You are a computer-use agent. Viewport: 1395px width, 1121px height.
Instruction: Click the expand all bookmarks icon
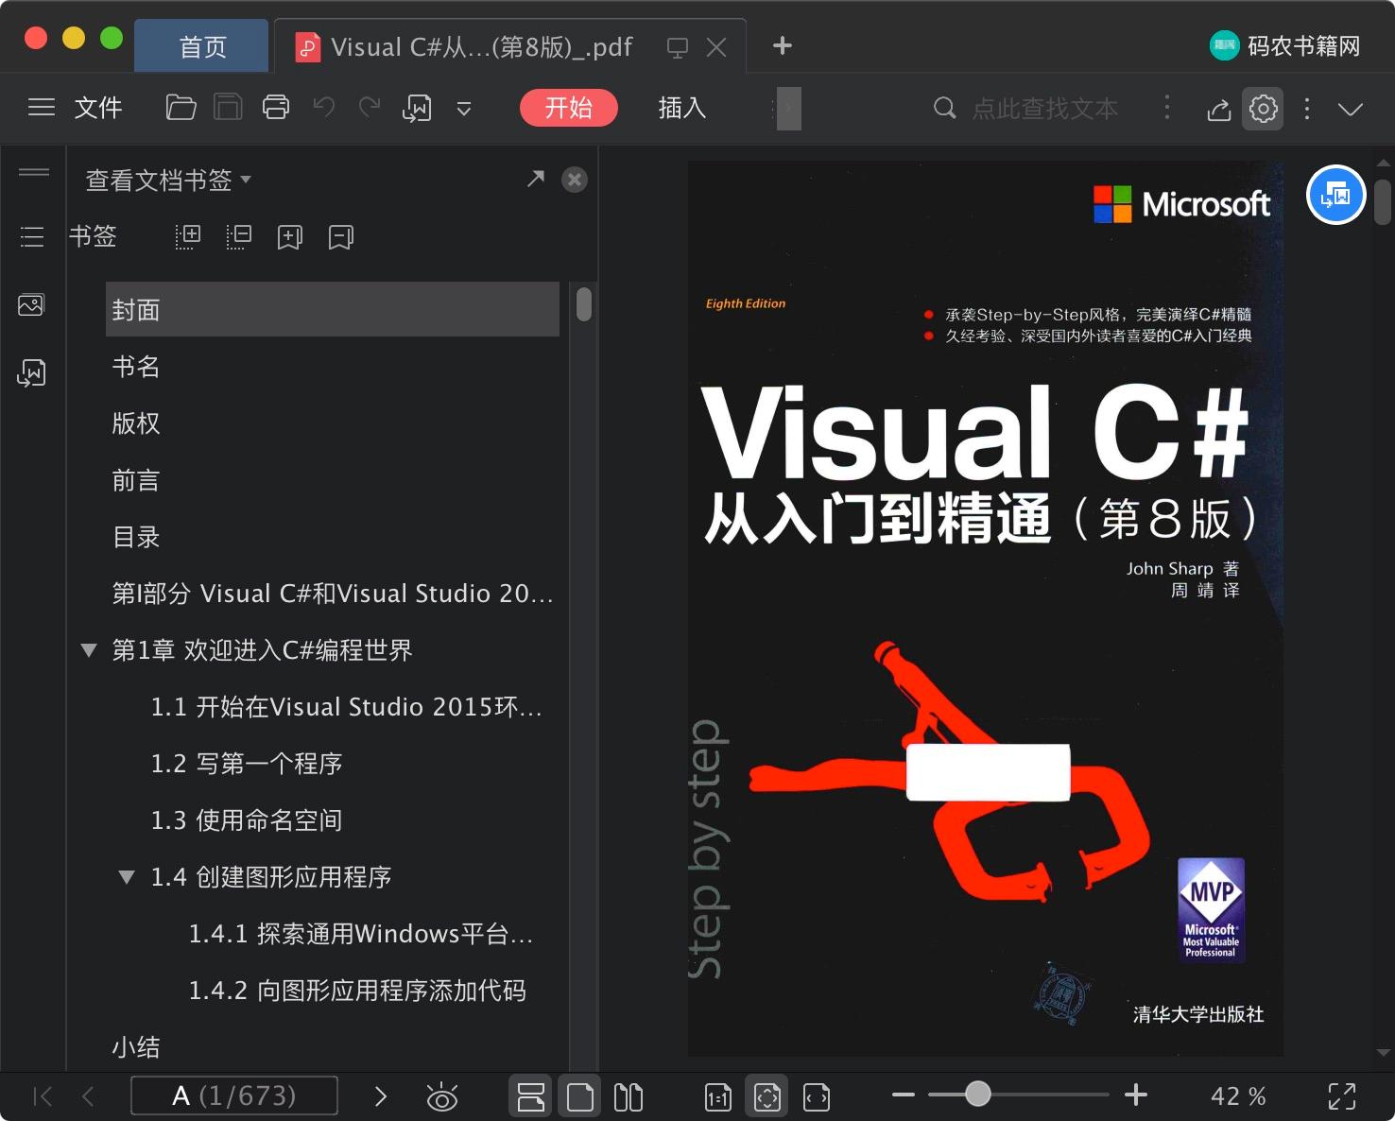click(188, 236)
